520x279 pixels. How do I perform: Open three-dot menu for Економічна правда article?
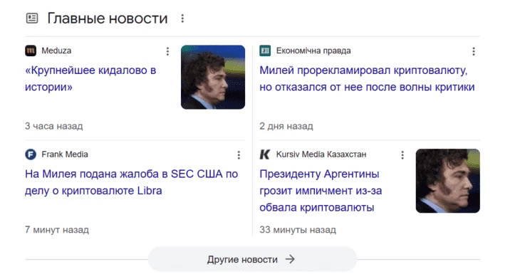[473, 51]
